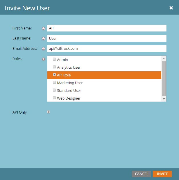The image size is (179, 180).
Task: Close the Invite New User dialog
Action: 171,8
